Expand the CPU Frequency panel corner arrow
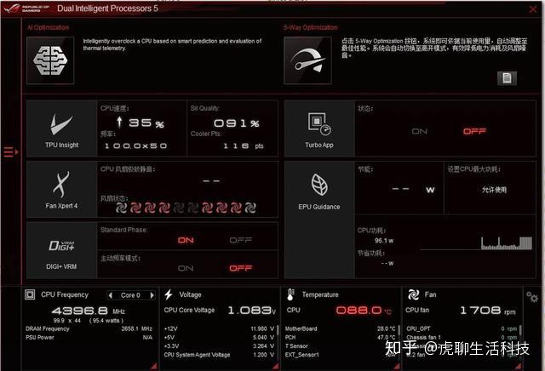 click(x=154, y=366)
